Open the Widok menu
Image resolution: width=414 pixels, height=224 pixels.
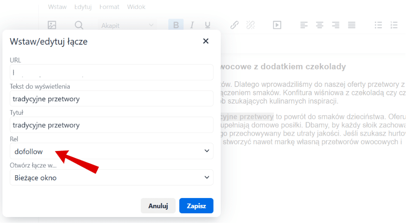136,7
